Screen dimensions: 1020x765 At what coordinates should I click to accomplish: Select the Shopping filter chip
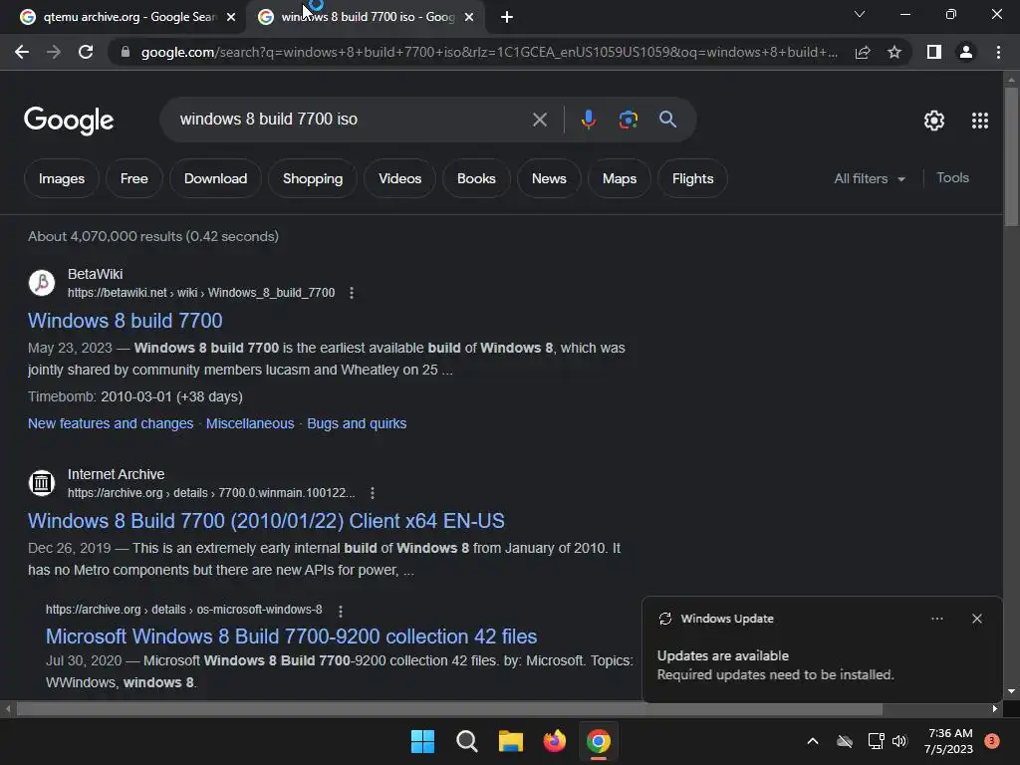click(x=313, y=179)
